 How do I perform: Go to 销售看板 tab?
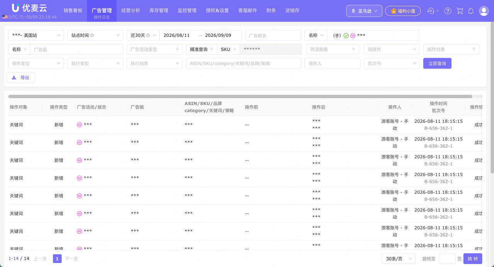73,11
